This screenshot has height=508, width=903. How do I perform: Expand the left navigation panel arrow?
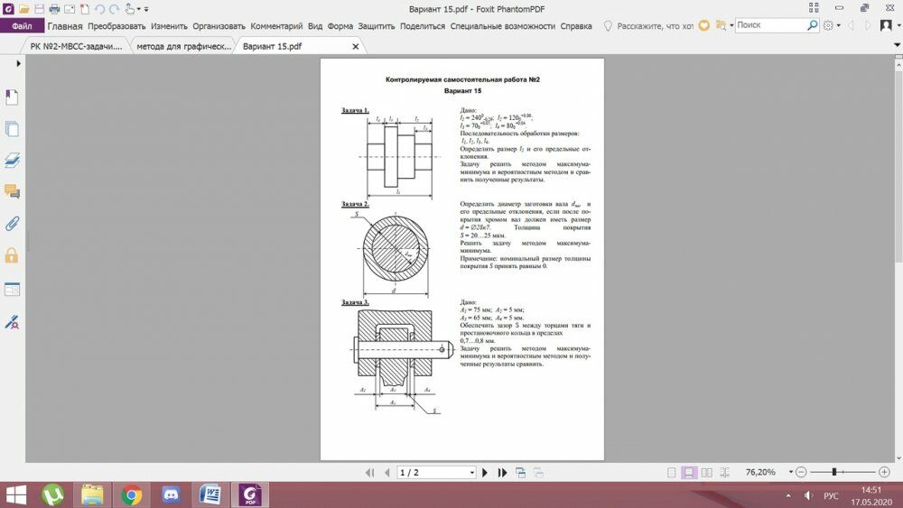click(x=18, y=63)
